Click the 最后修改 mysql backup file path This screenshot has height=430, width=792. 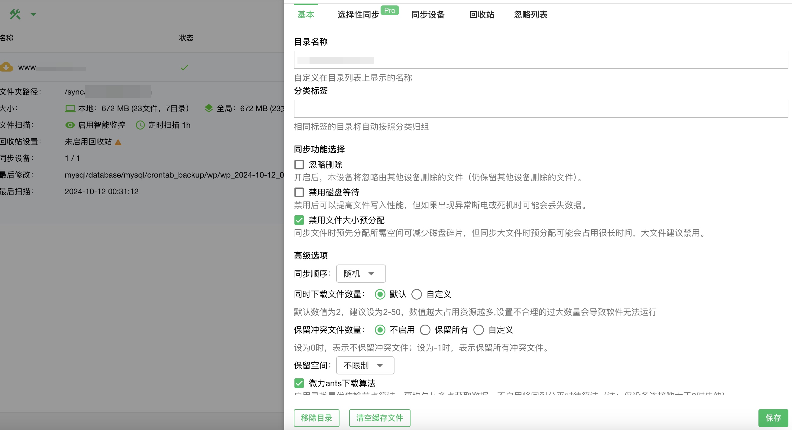pos(174,175)
